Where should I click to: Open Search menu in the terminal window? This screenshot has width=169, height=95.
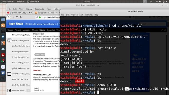click(80, 15)
